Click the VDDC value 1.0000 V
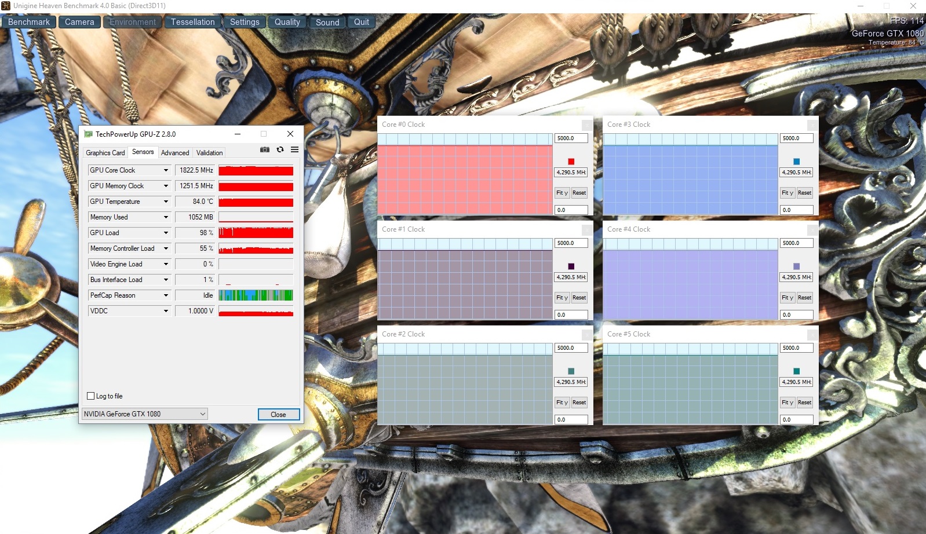 [x=195, y=311]
